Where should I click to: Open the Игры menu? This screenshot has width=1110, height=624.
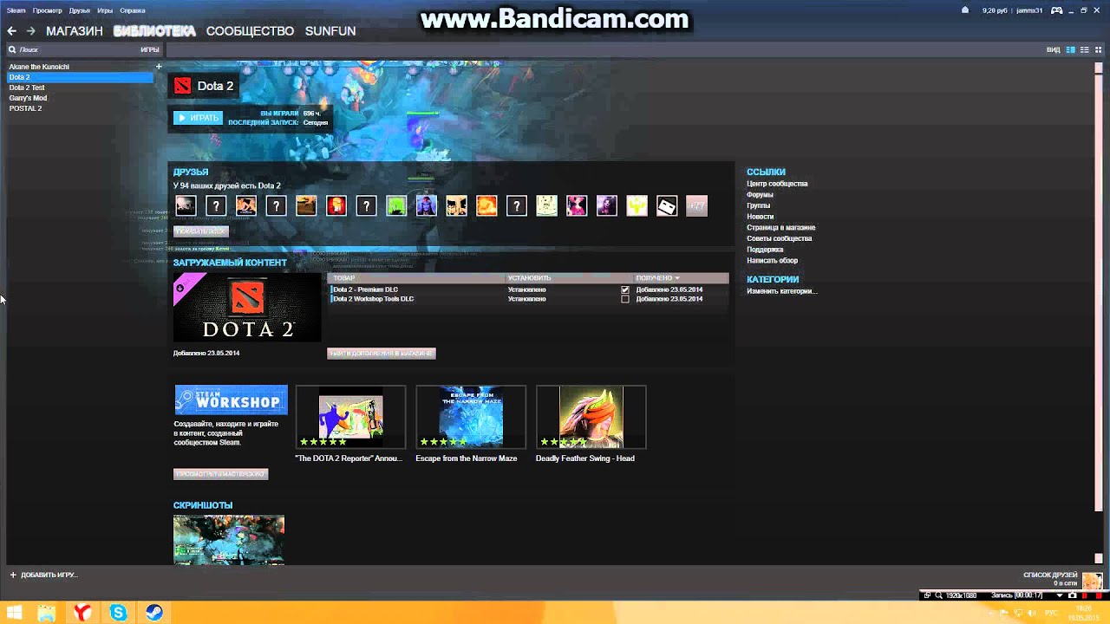coord(105,10)
